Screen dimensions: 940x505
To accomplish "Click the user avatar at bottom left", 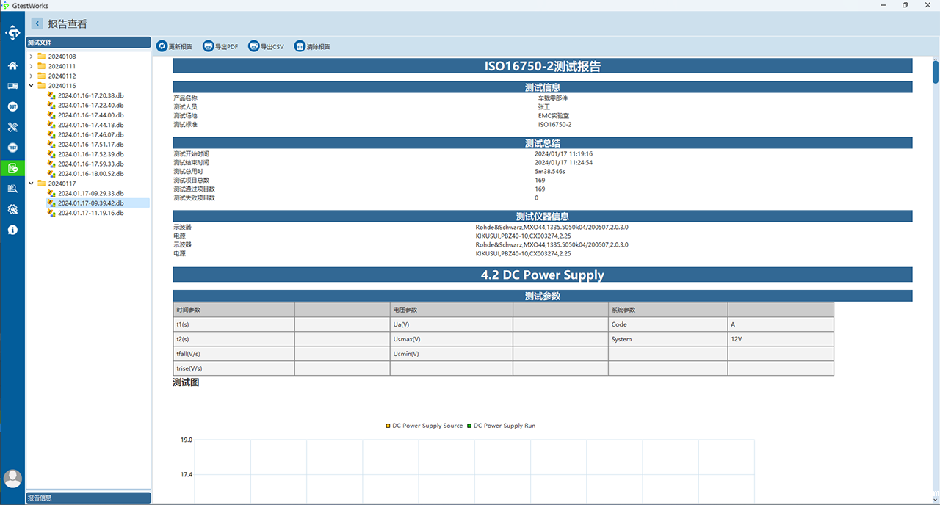I will coord(12,479).
